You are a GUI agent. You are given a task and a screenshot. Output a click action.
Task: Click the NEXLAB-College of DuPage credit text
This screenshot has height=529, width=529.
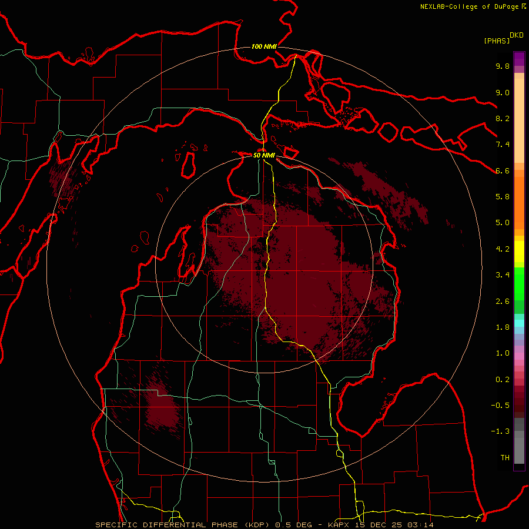coord(469,6)
